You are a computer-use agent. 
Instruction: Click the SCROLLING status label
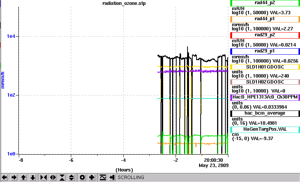[130, 178]
